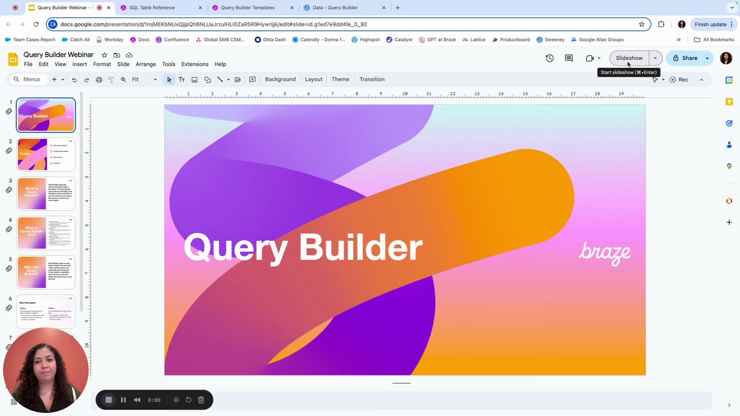Image resolution: width=740 pixels, height=416 pixels.
Task: Click the Share button
Action: [684, 58]
